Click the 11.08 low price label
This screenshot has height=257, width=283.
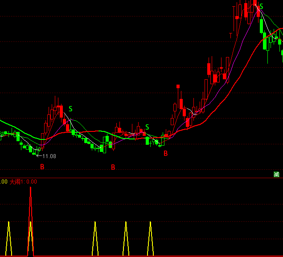point(49,156)
